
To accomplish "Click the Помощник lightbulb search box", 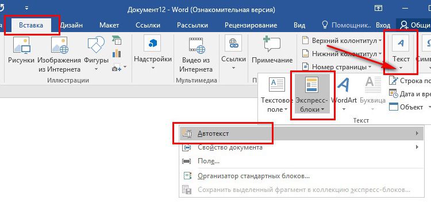I will [x=347, y=25].
